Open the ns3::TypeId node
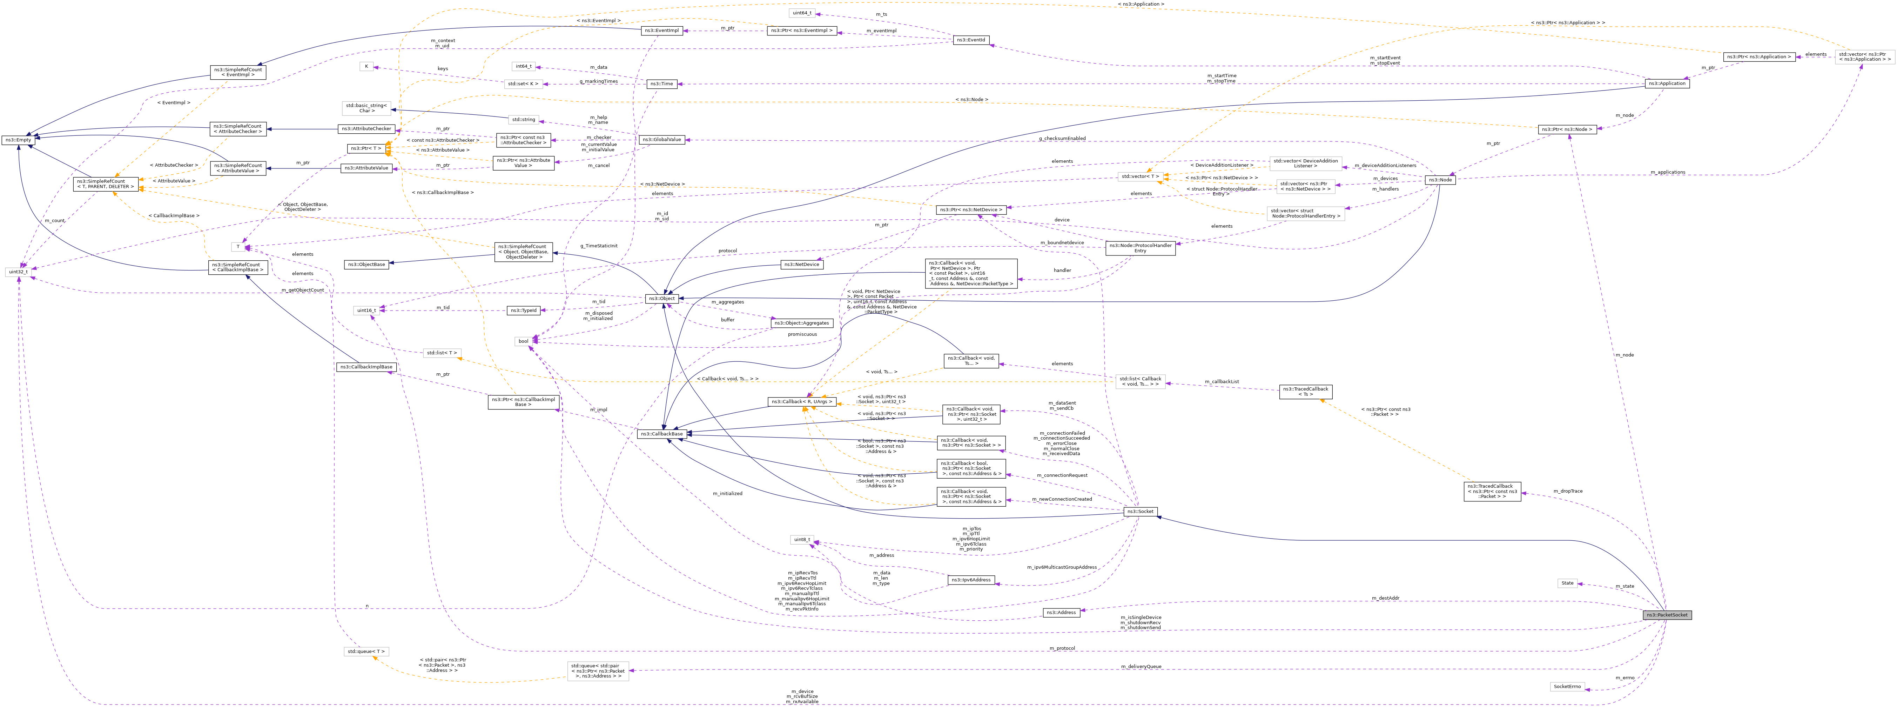This screenshot has height=707, width=1897. [524, 311]
